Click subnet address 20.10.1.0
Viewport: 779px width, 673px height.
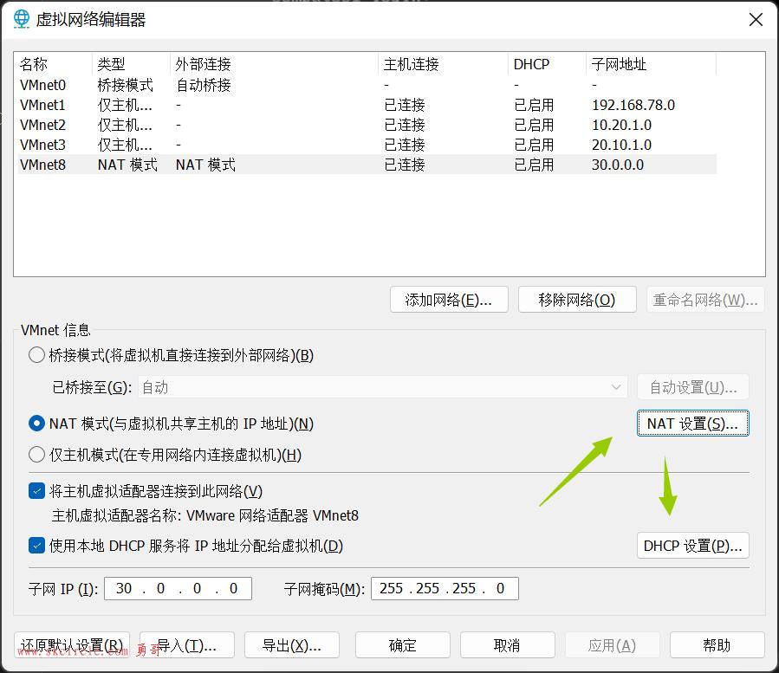pyautogui.click(x=621, y=145)
